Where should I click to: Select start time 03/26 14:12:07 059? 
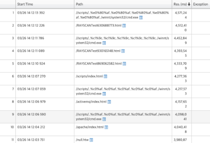31,89
